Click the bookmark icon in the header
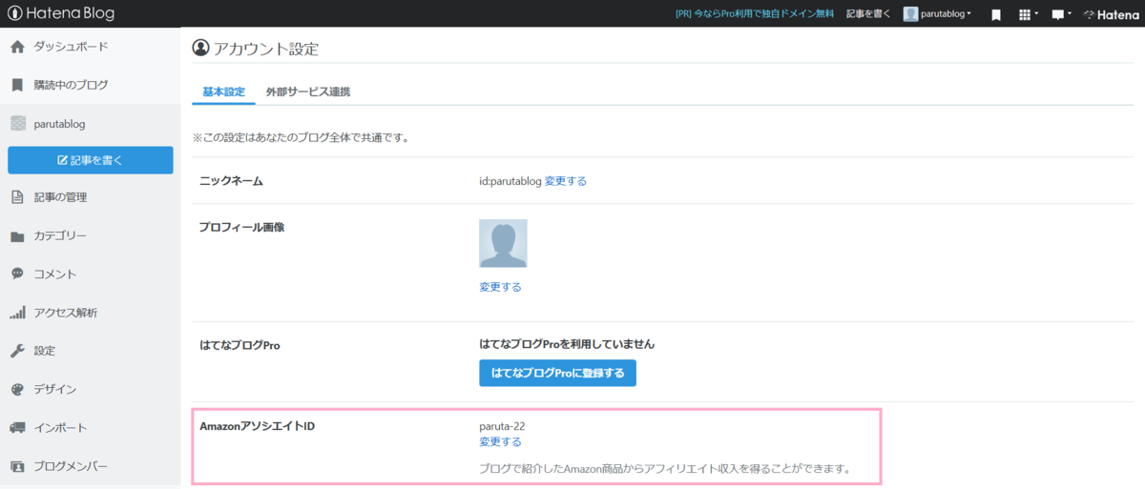 [995, 14]
